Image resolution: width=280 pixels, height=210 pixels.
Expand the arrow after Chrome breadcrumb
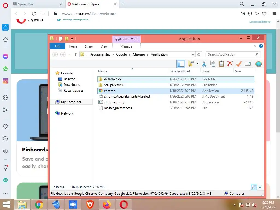[148, 54]
